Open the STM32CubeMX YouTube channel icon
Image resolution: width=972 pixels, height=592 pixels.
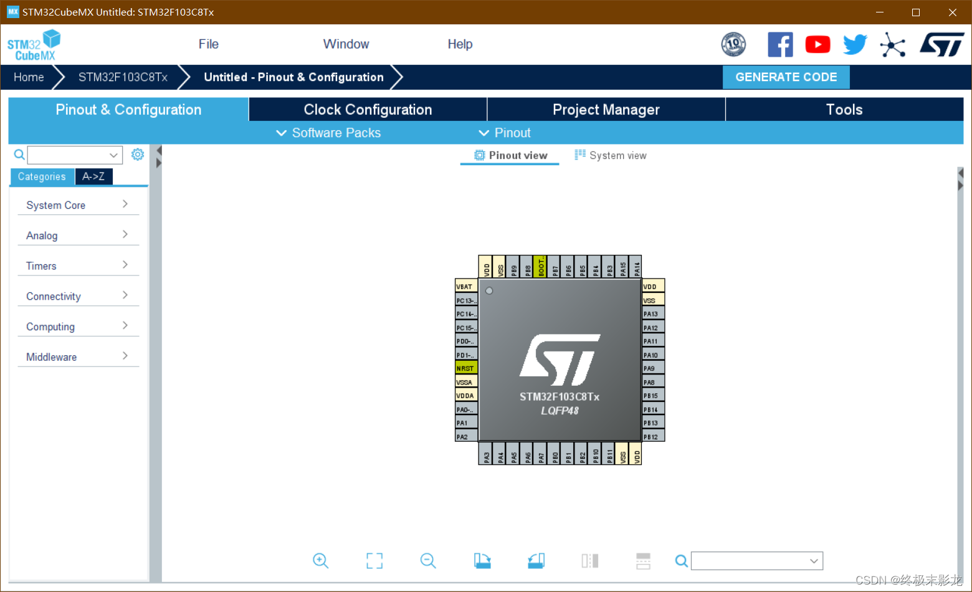817,44
